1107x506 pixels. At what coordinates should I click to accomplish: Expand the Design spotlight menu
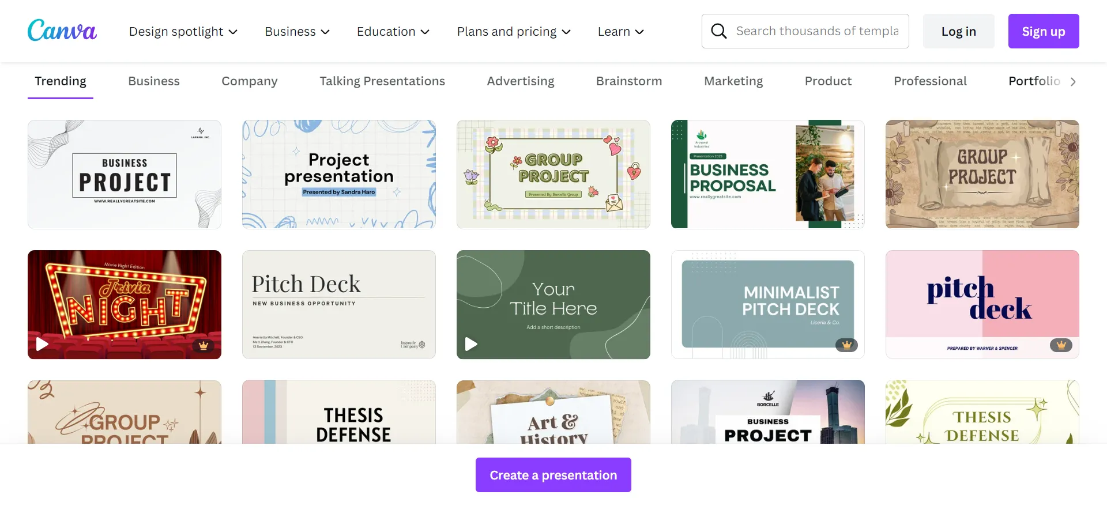183,31
